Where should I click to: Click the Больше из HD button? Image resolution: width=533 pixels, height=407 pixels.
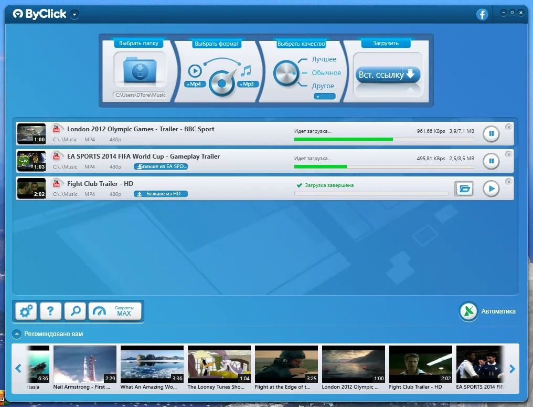coord(161,194)
